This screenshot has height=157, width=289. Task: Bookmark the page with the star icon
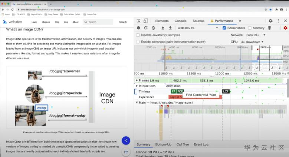pyautogui.click(x=270, y=10)
